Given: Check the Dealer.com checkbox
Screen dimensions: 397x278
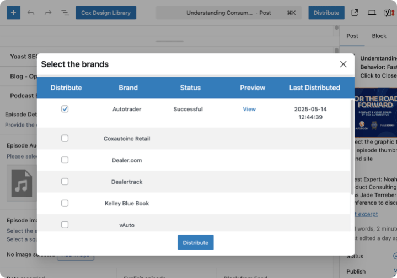Looking at the screenshot, I should [65, 160].
